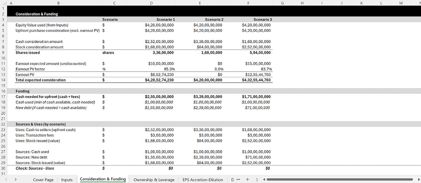Open the Cover Page sheet tab

coord(43,180)
